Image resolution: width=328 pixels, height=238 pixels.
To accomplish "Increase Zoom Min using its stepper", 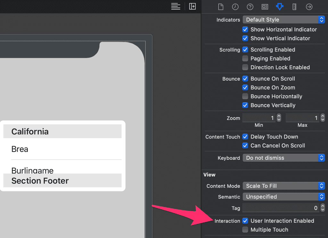I will 278,116.
